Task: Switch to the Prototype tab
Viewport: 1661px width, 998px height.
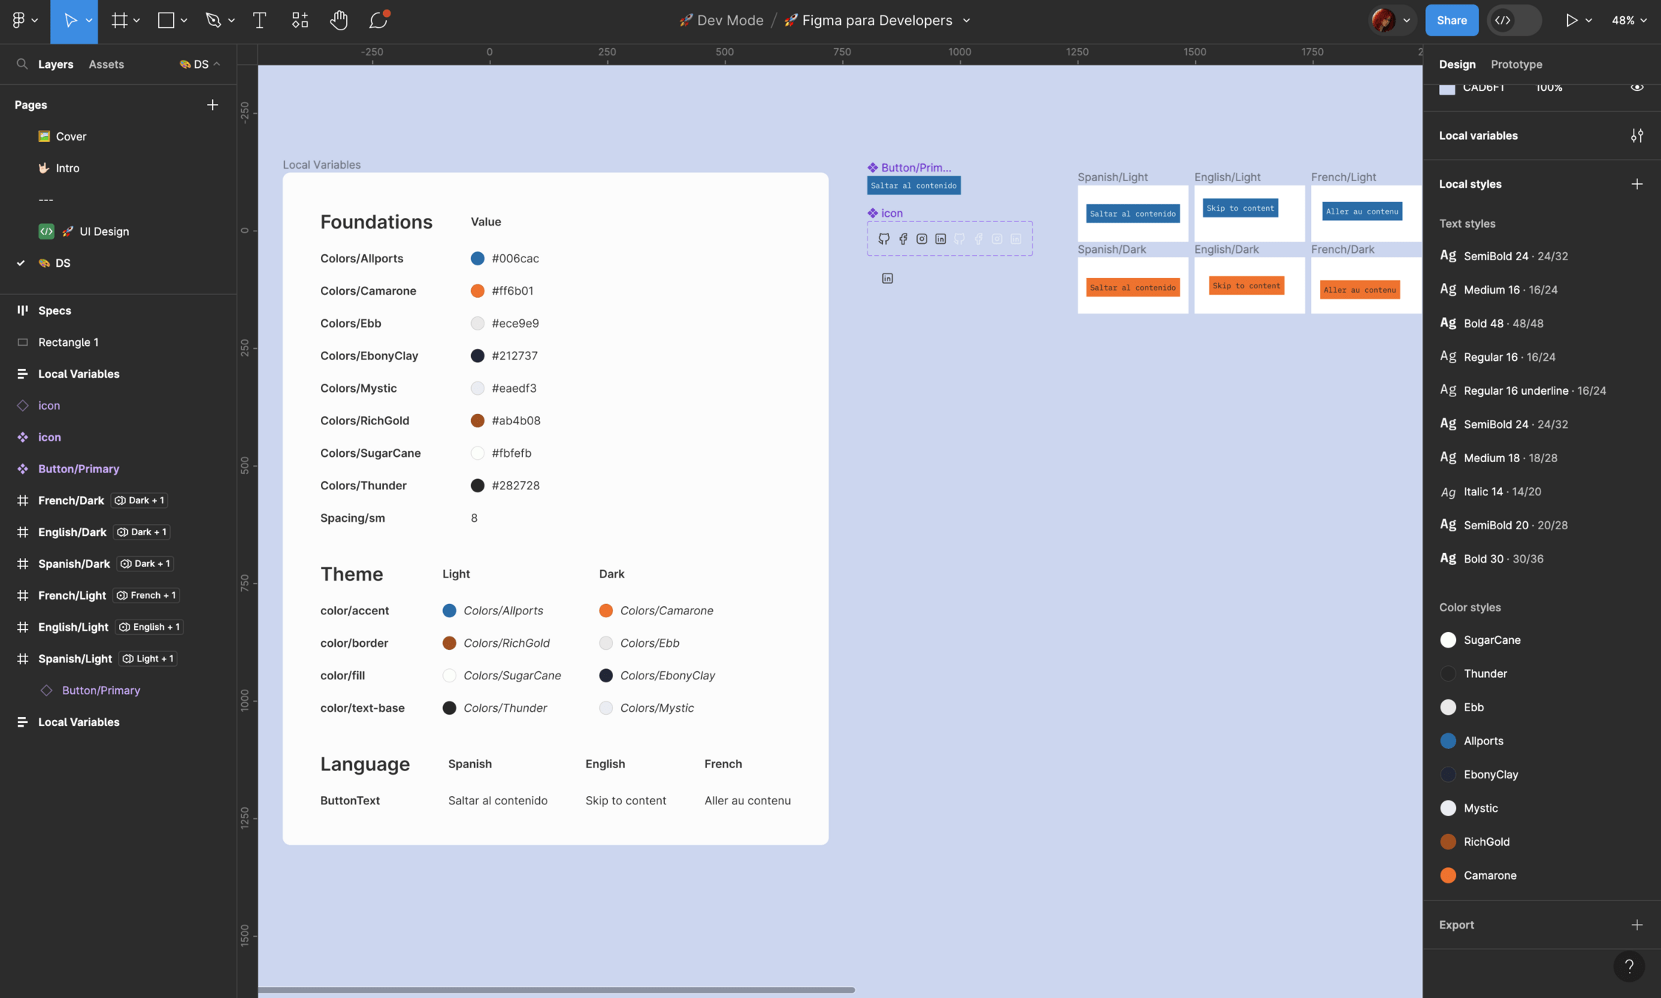Action: 1516,64
